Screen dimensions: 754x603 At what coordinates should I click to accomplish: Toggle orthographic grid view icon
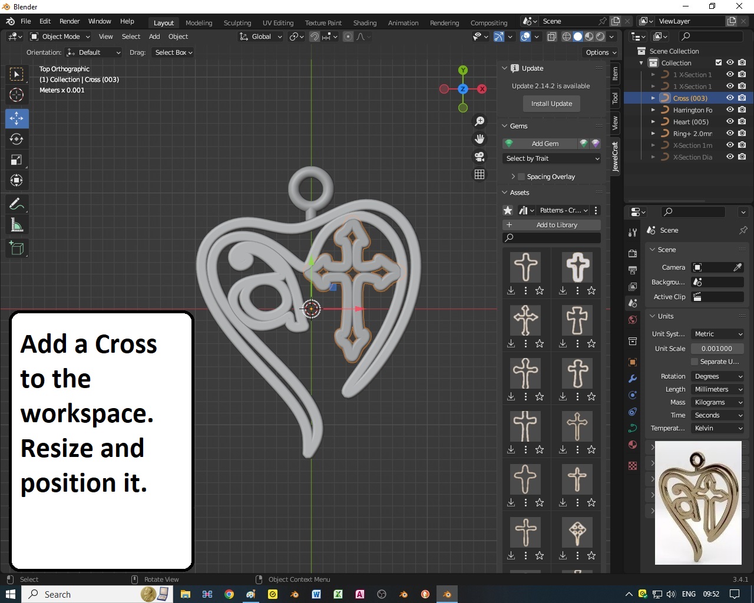[x=479, y=174]
